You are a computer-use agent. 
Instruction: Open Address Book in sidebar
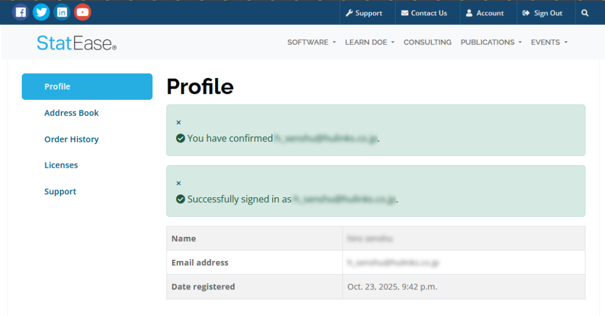71,113
